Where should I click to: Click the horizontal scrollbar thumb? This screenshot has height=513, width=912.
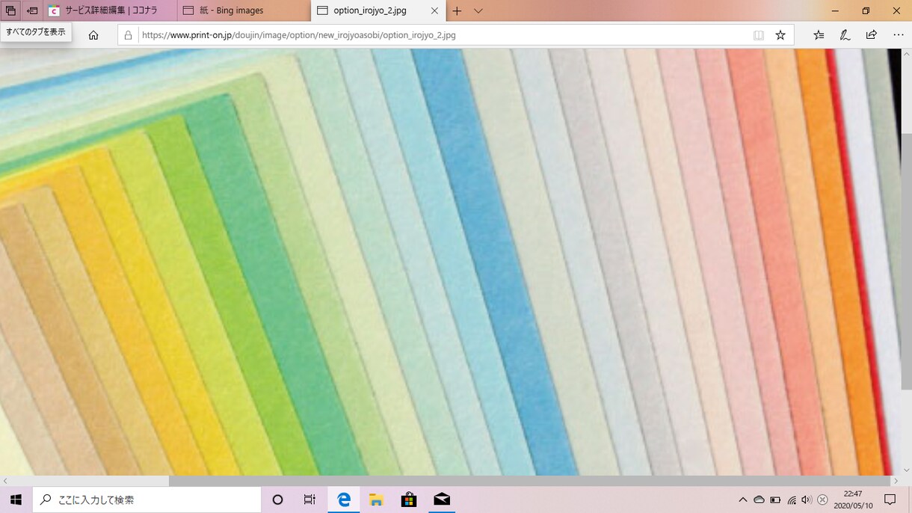[x=529, y=481]
